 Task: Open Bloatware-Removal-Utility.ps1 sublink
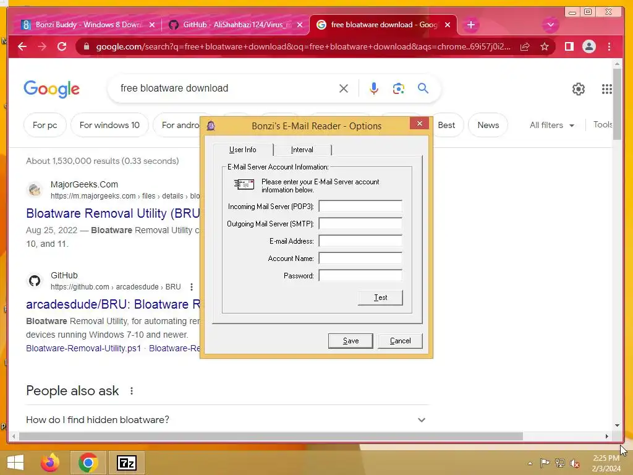[x=83, y=348]
